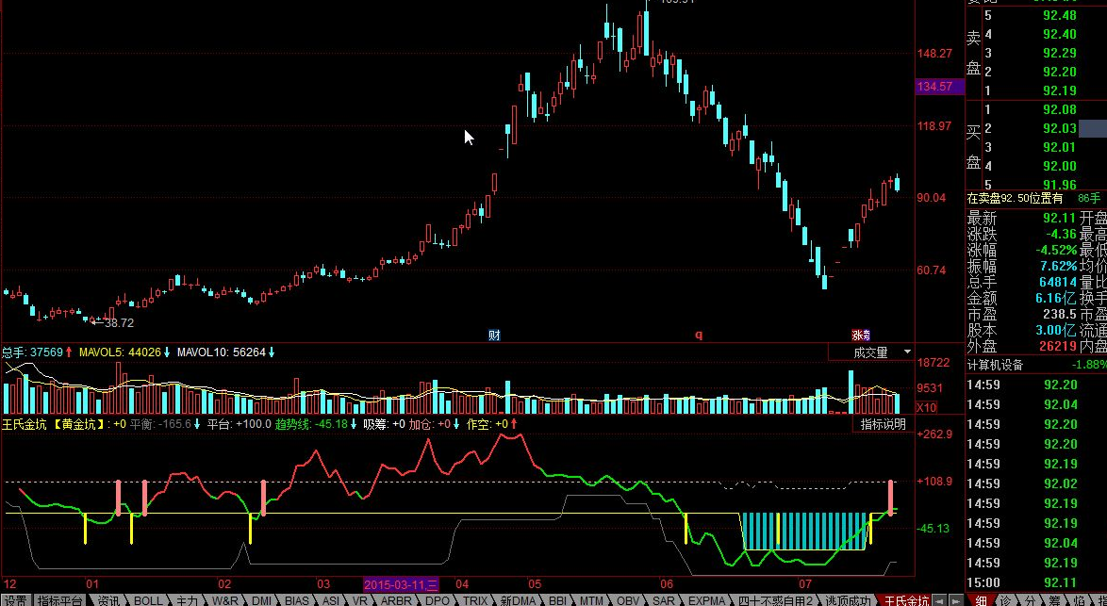
Task: Select the 细 detail tab in quote panel
Action: pyautogui.click(x=982, y=600)
